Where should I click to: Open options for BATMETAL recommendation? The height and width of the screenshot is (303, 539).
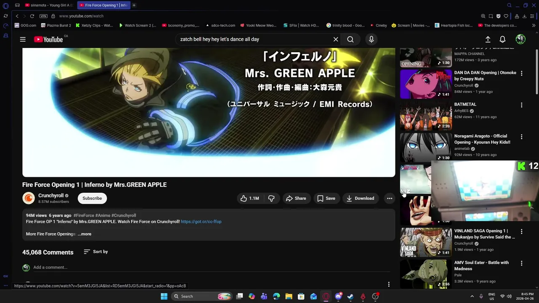[x=521, y=105]
